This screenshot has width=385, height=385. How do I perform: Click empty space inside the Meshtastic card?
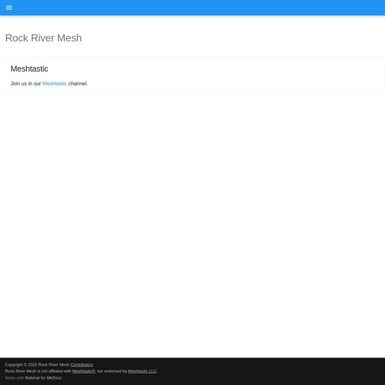(x=248, y=76)
